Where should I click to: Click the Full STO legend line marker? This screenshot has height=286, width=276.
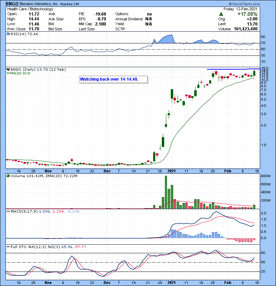click(8, 247)
